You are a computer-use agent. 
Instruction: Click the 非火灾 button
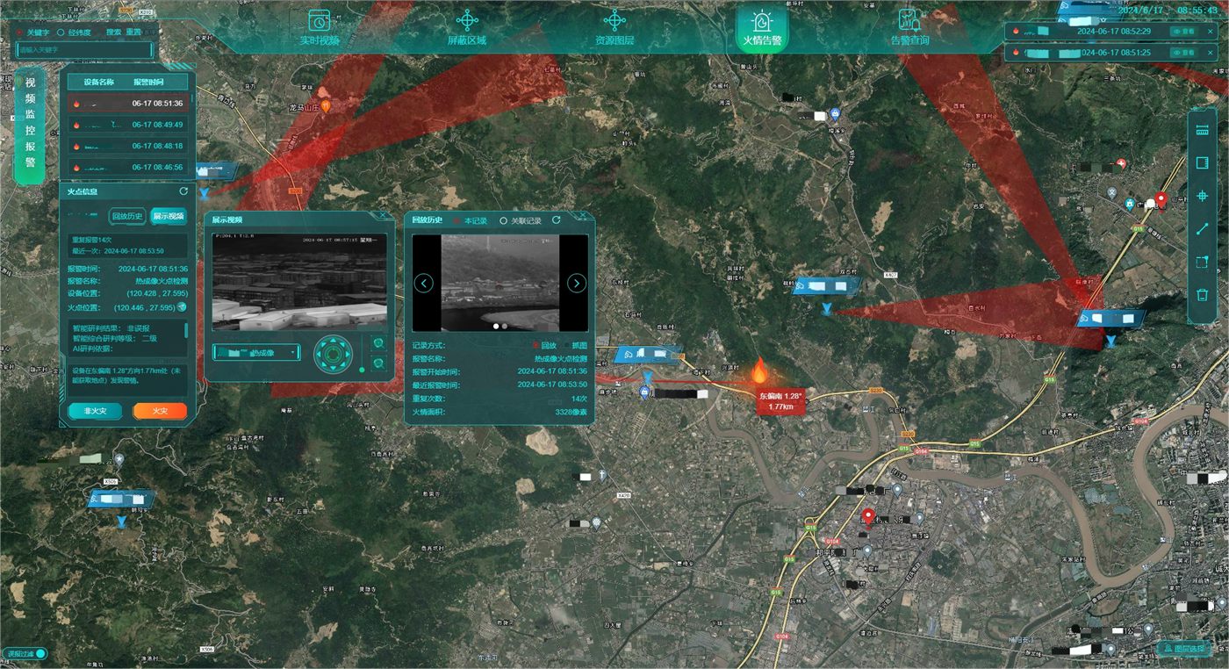pyautogui.click(x=95, y=411)
